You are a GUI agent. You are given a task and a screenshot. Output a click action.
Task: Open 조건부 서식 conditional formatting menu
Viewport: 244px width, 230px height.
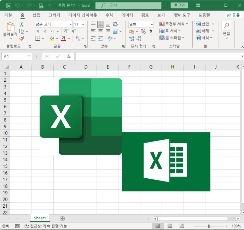point(174,24)
